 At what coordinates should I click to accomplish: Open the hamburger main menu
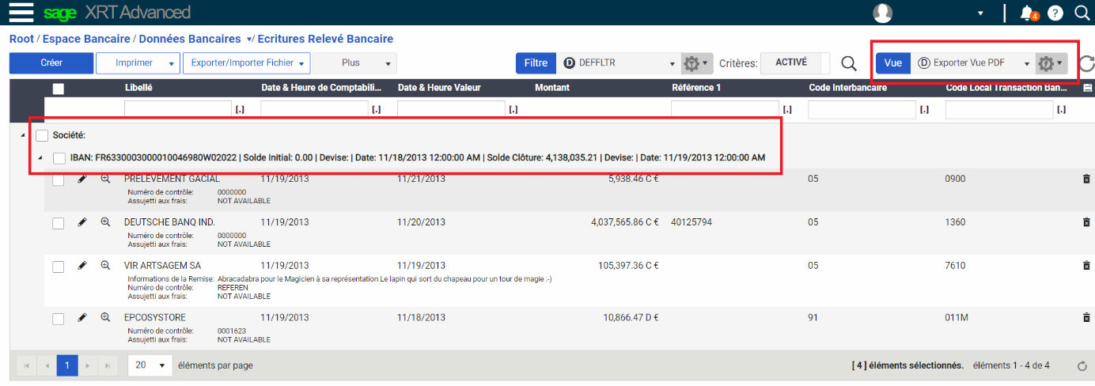[x=21, y=13]
